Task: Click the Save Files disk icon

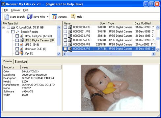Action: point(30,17)
